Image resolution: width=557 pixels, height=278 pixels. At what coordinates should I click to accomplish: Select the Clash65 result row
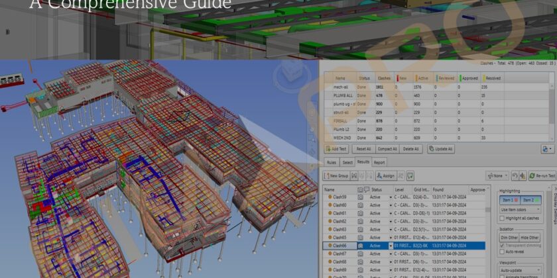[x=404, y=238]
